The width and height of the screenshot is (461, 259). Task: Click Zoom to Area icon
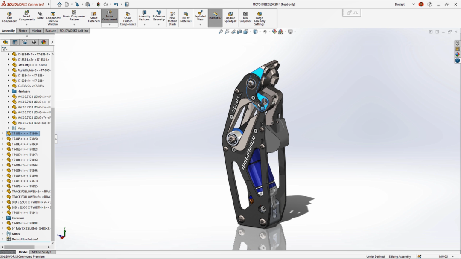click(x=227, y=32)
